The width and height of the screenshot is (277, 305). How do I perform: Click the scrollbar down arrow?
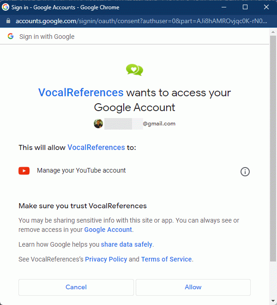coord(273,301)
